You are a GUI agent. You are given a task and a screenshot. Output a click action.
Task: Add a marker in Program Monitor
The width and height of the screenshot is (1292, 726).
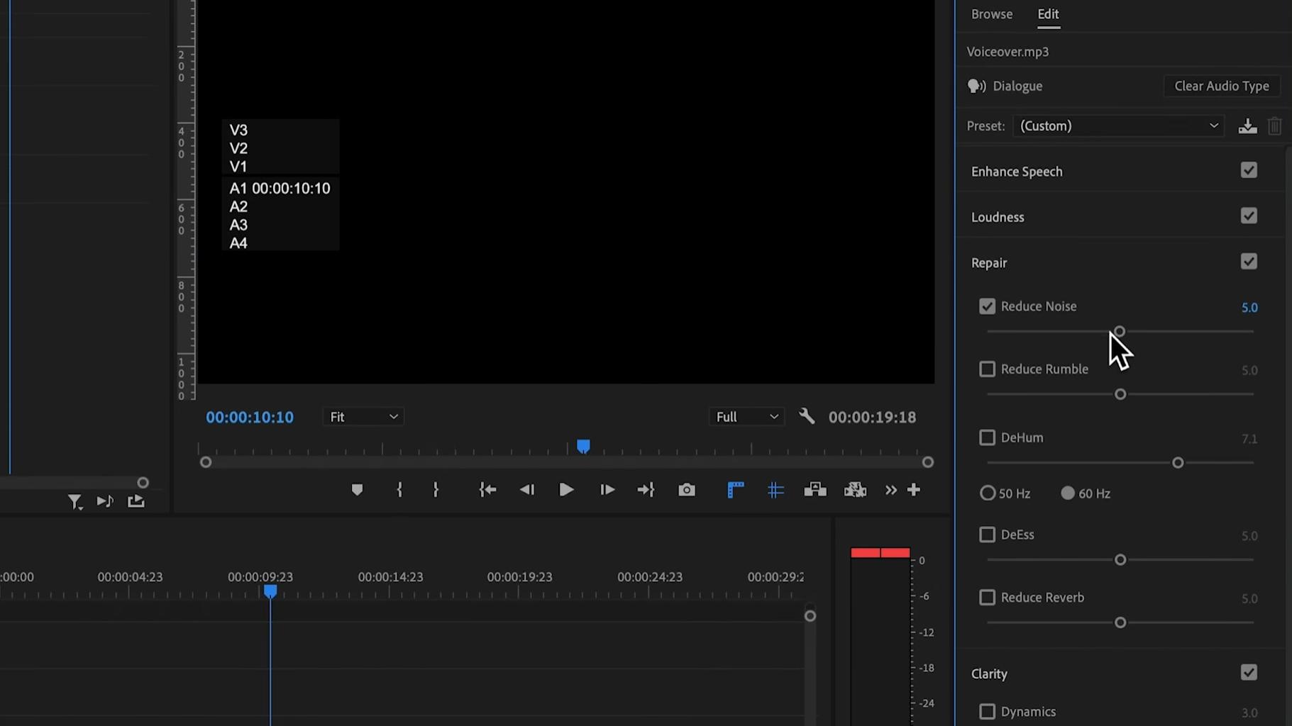click(357, 490)
